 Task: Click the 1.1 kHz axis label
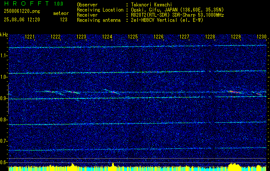tap(3, 56)
